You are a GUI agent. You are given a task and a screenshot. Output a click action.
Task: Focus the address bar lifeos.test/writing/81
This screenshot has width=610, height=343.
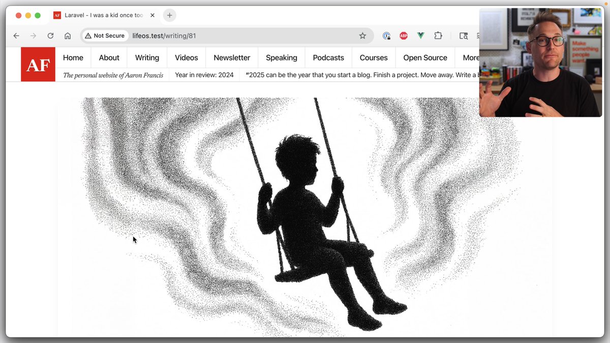pyautogui.click(x=228, y=36)
